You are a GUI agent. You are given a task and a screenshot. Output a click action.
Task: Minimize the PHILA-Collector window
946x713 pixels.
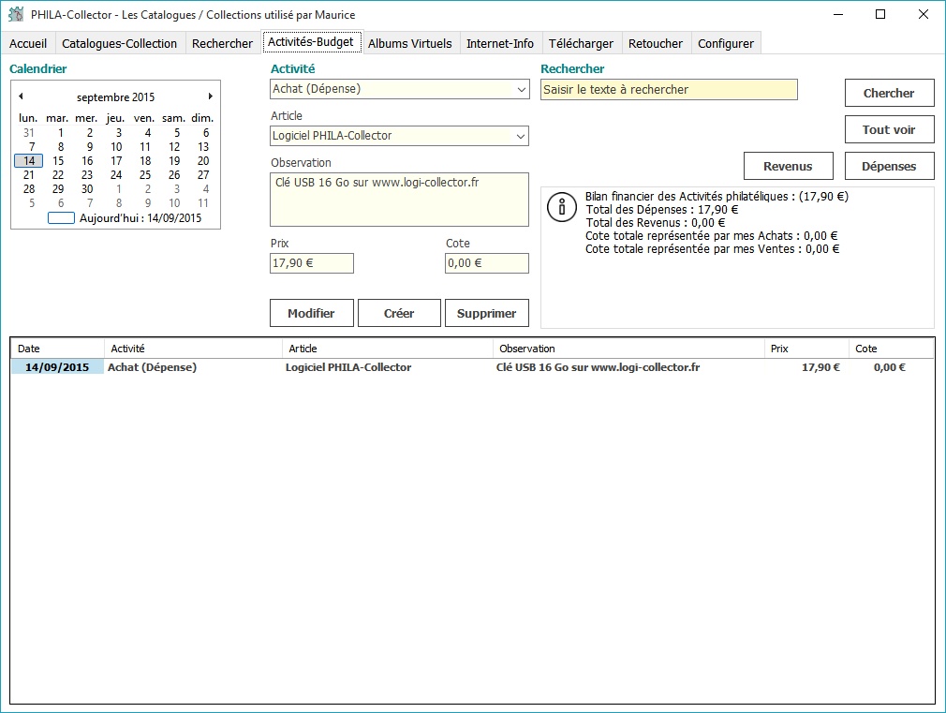point(838,14)
